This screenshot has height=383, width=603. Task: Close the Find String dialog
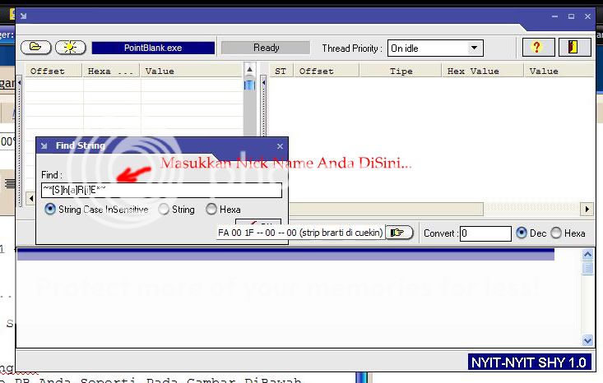click(x=280, y=145)
